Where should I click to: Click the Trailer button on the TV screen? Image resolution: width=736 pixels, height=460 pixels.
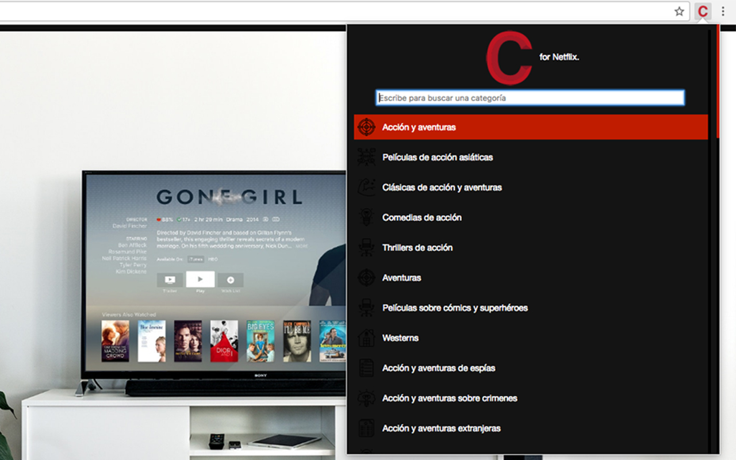point(170,280)
